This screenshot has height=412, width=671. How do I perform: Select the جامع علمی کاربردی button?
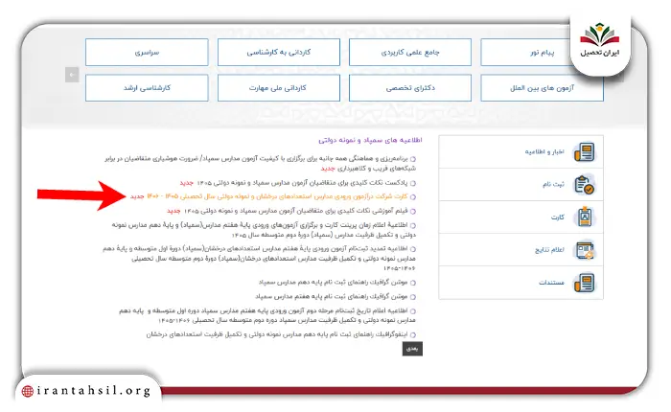point(410,52)
